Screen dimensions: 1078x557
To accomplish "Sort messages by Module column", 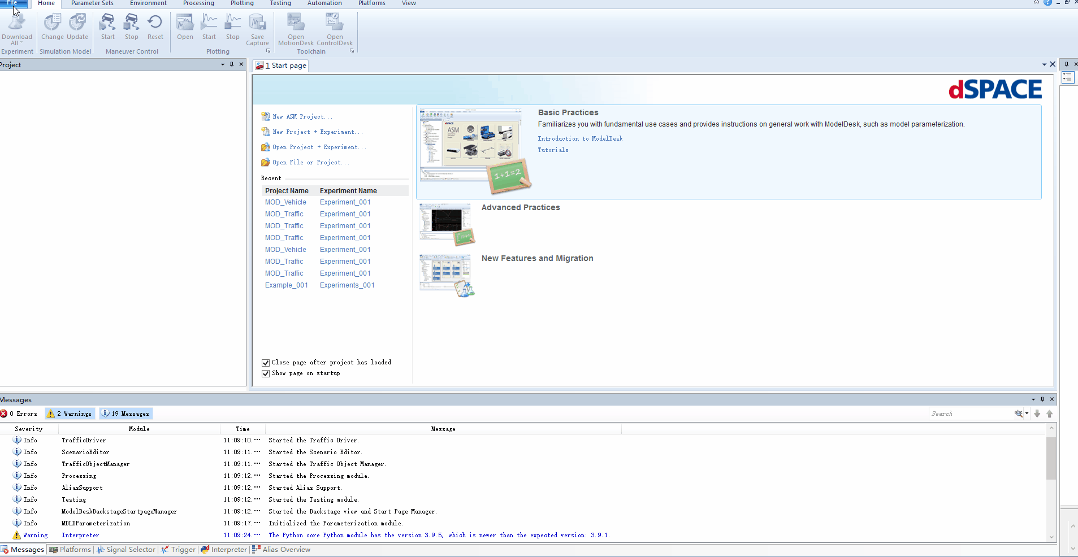I will [x=139, y=429].
